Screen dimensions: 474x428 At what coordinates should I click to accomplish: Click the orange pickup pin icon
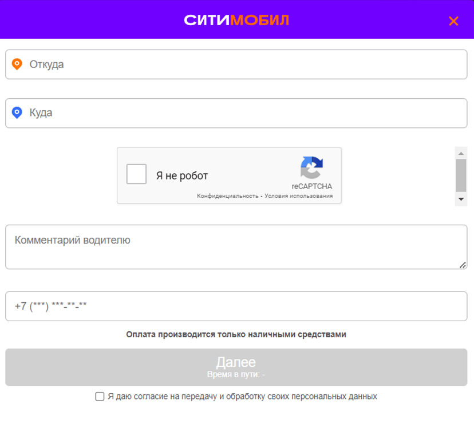pos(17,65)
